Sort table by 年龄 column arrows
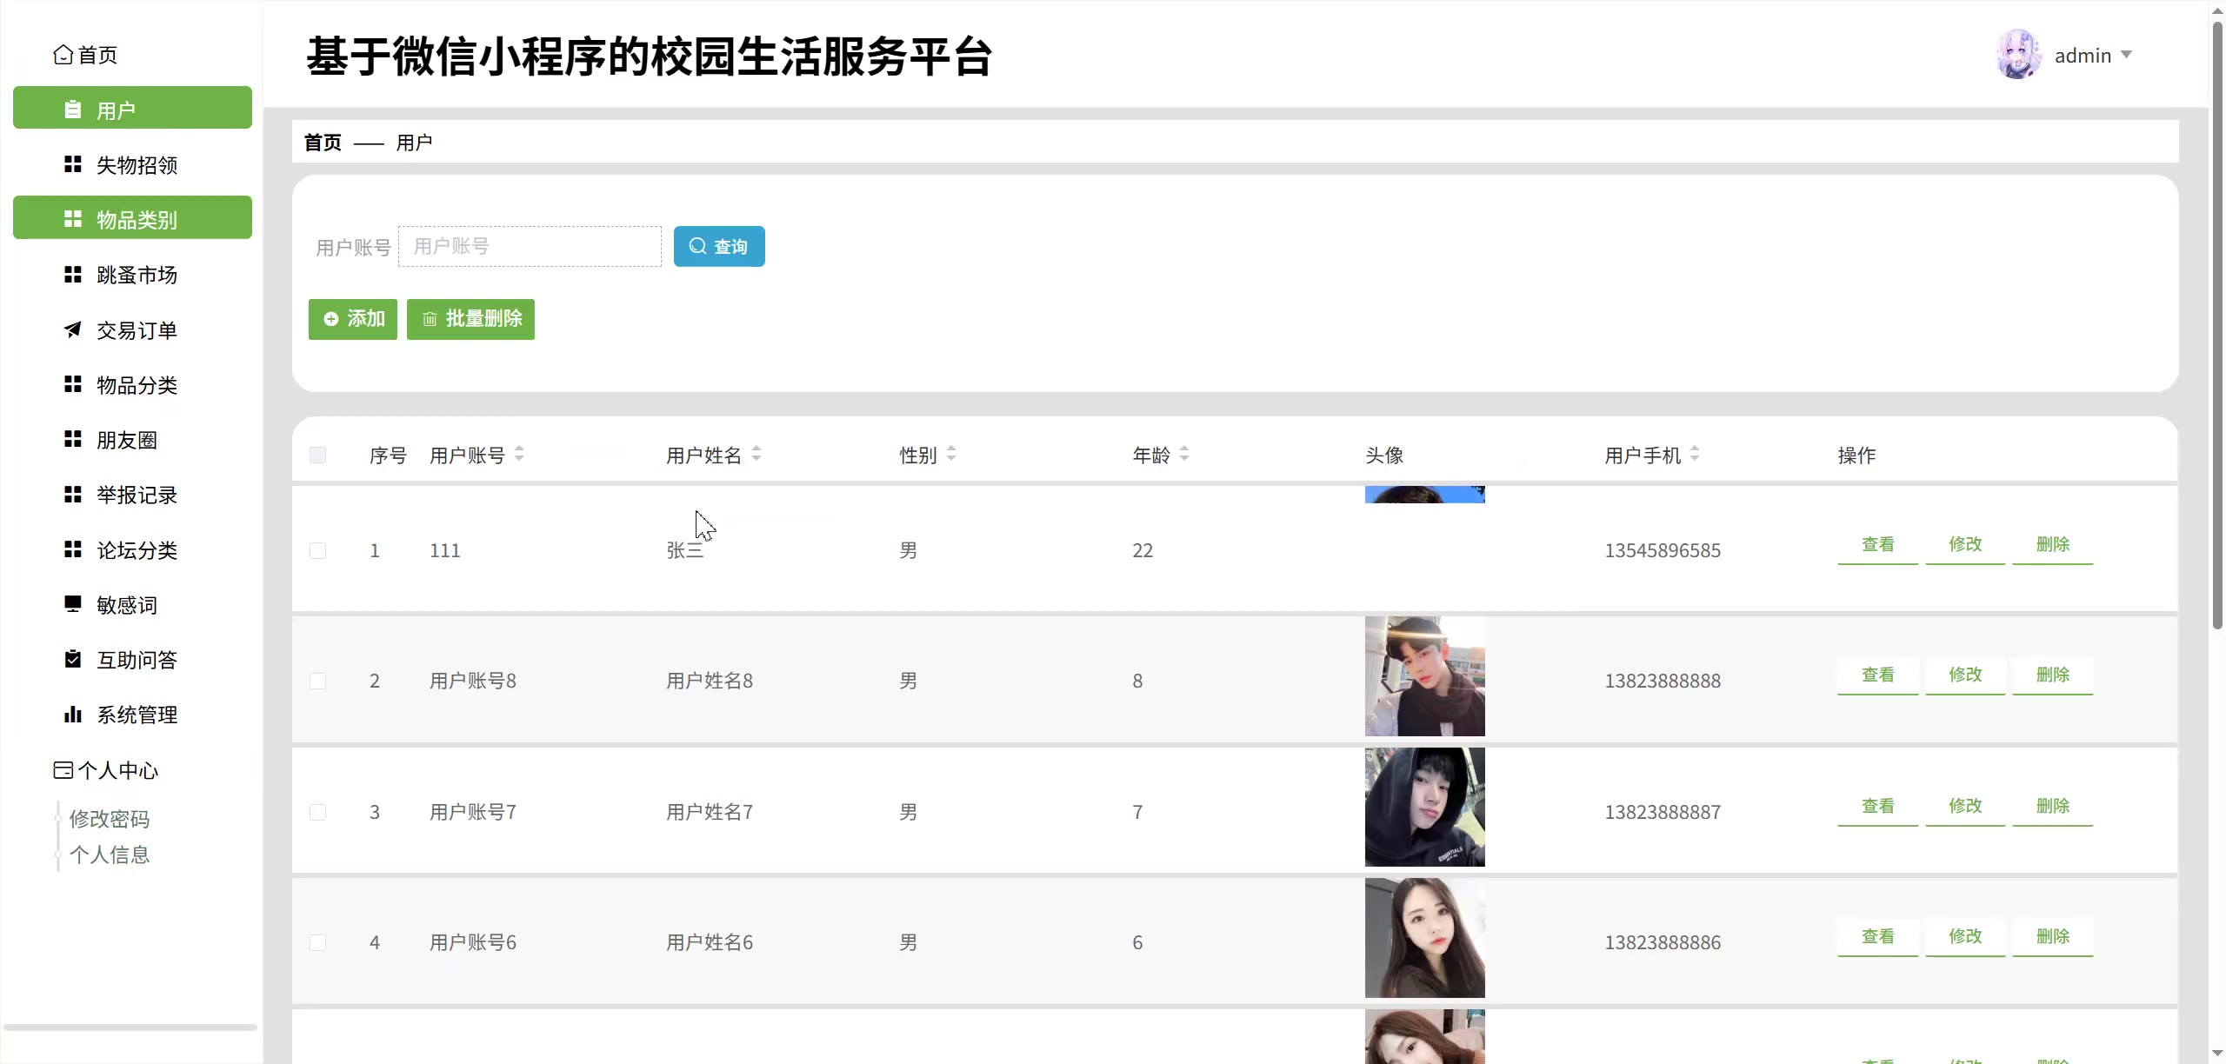This screenshot has width=2226, height=1064. [1184, 454]
